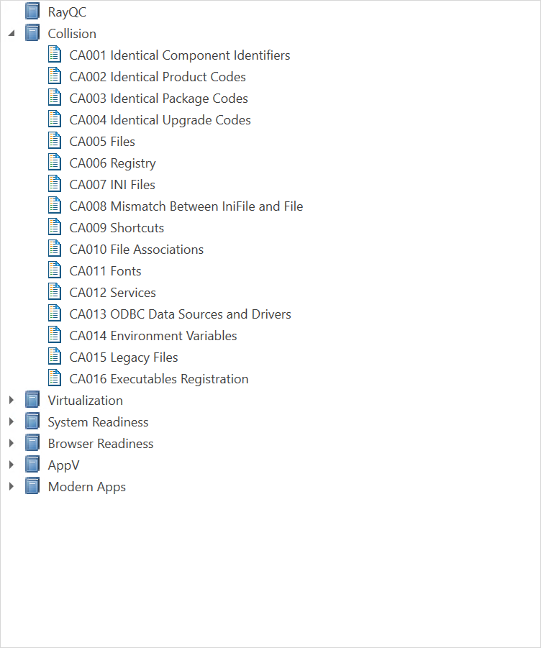Image resolution: width=541 pixels, height=648 pixels.
Task: Expand the Modern Apps tree node
Action: point(10,485)
